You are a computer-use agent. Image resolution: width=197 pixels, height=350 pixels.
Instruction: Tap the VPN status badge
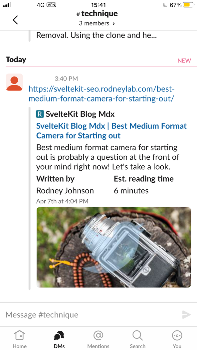[x=51, y=5]
